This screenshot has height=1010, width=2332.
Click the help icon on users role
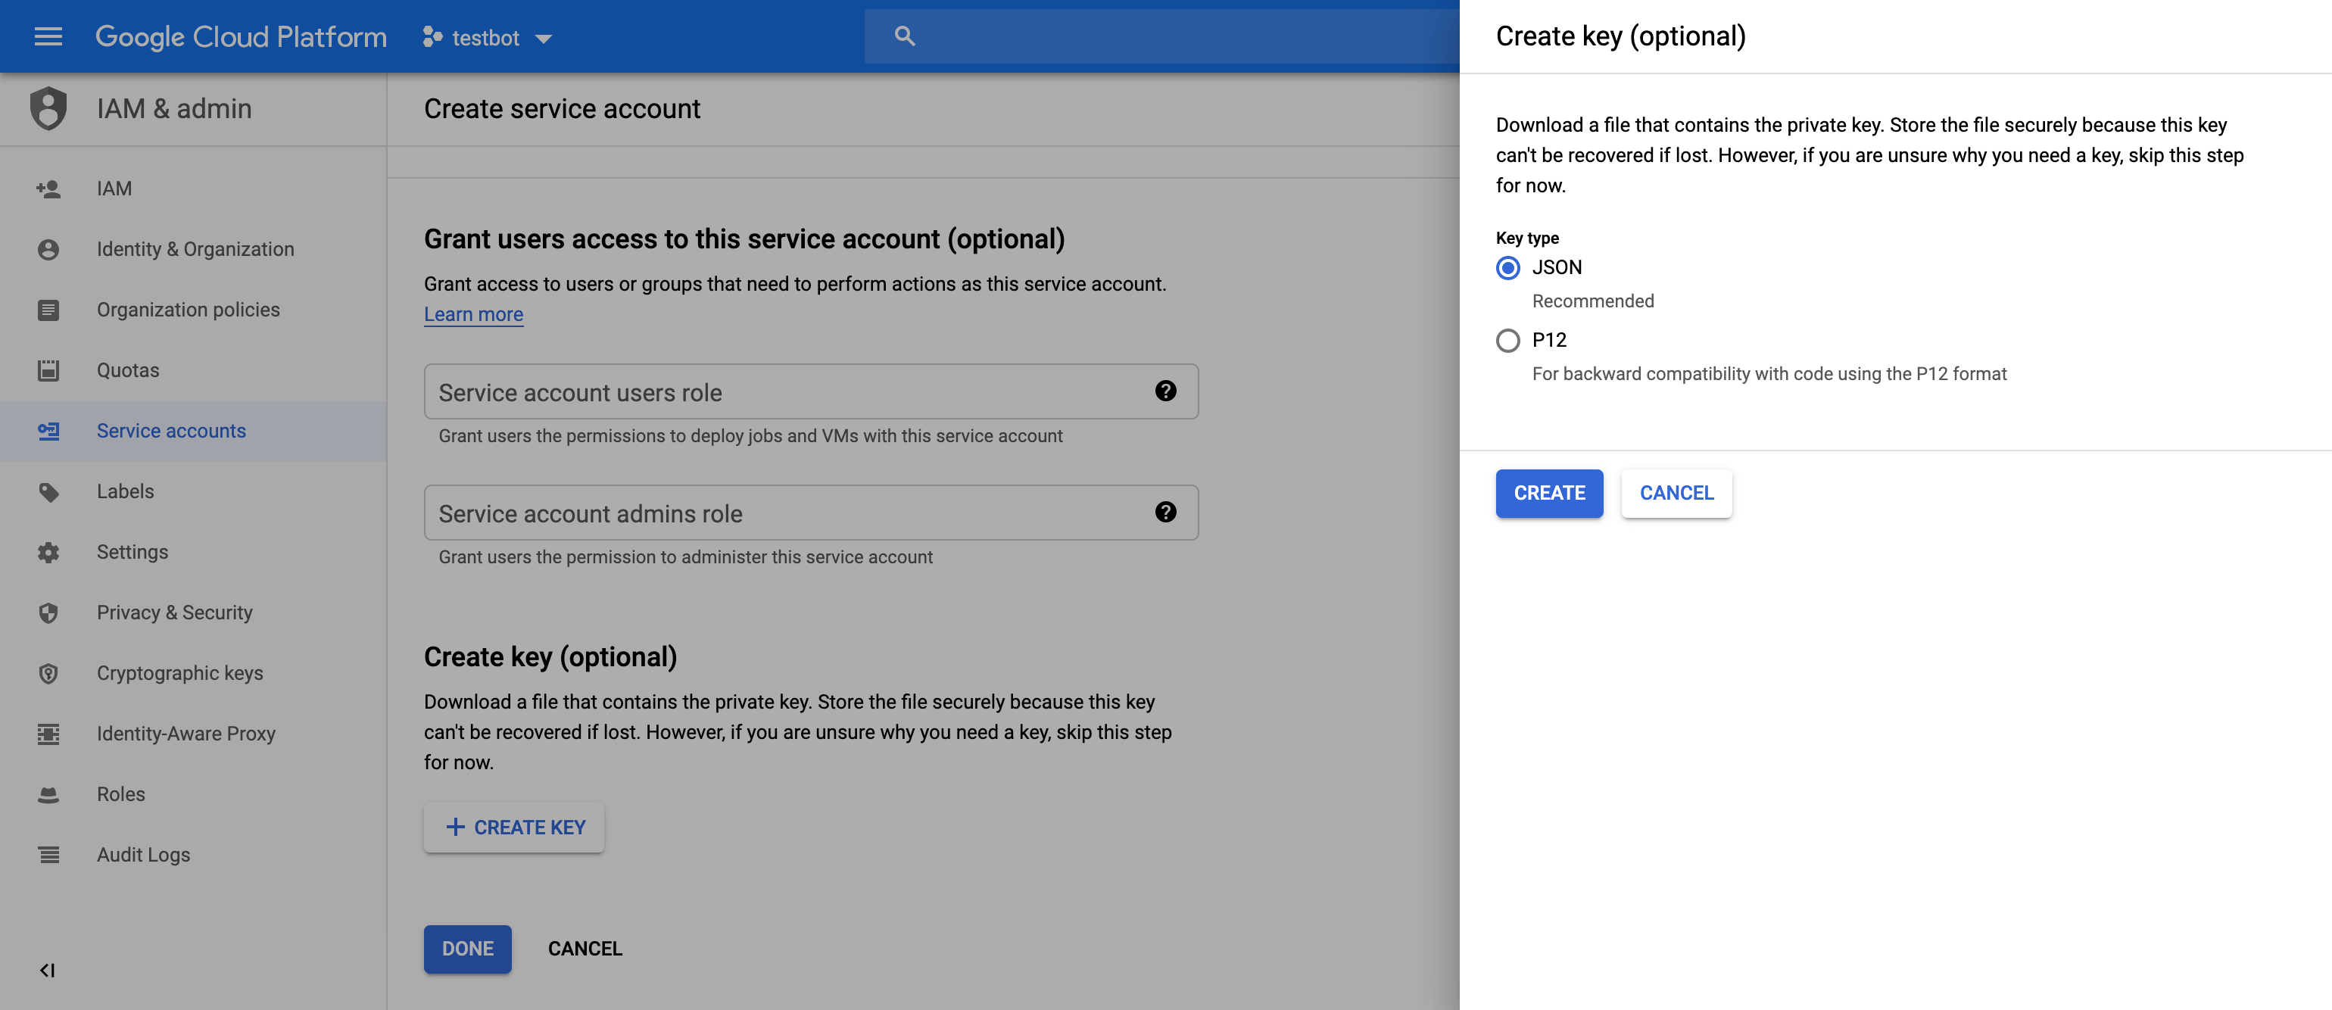coord(1164,390)
